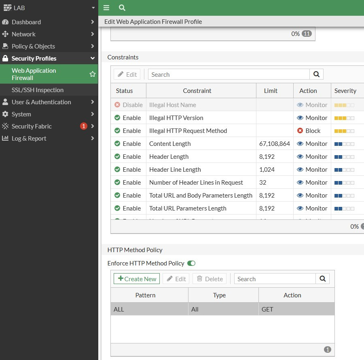Click the Delete button in HTTP Method Policy
This screenshot has height=360, width=364.
click(x=210, y=278)
